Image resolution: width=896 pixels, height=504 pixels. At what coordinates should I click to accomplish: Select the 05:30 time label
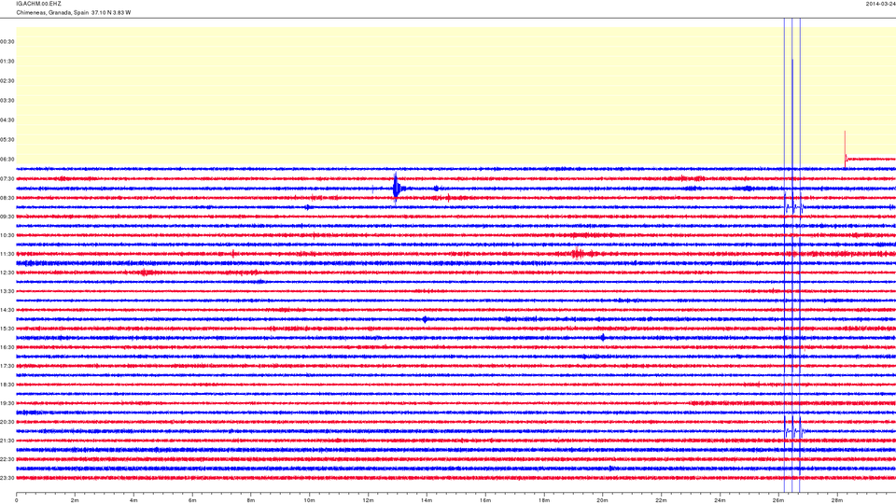point(7,139)
